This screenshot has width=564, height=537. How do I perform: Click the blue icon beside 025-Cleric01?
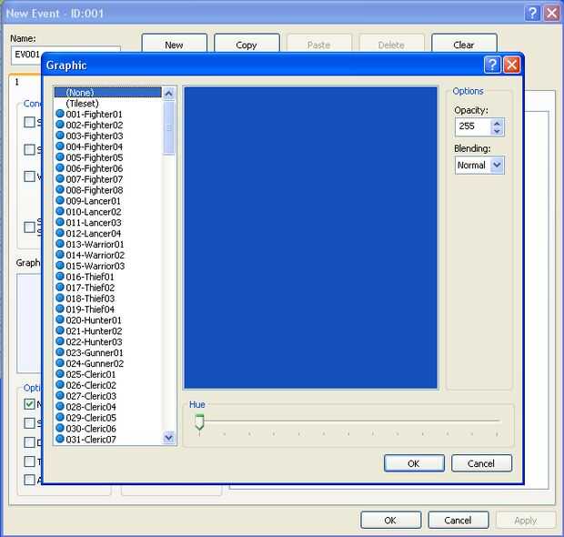click(60, 374)
